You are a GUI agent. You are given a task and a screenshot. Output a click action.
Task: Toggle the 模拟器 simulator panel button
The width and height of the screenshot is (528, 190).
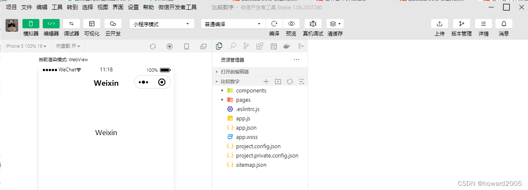click(x=31, y=24)
